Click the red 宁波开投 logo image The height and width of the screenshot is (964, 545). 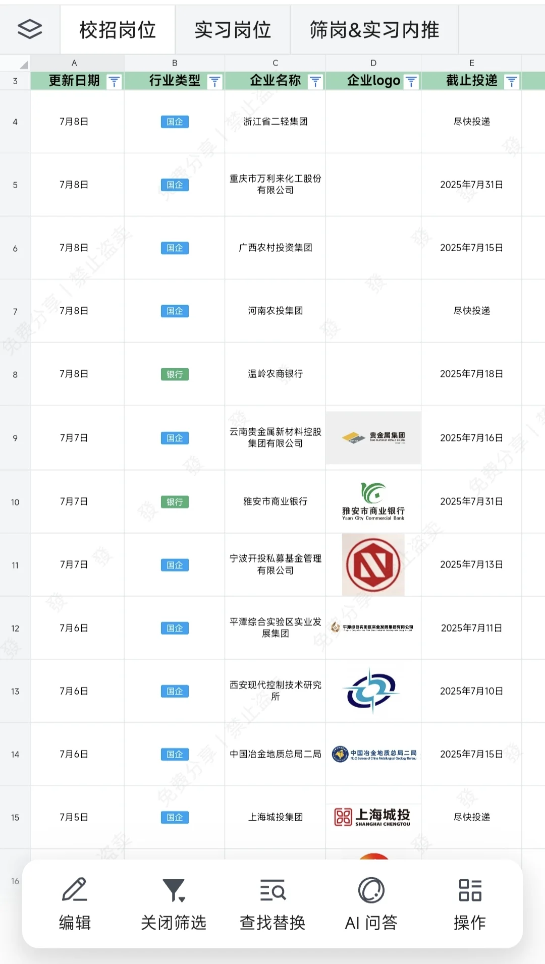point(373,564)
